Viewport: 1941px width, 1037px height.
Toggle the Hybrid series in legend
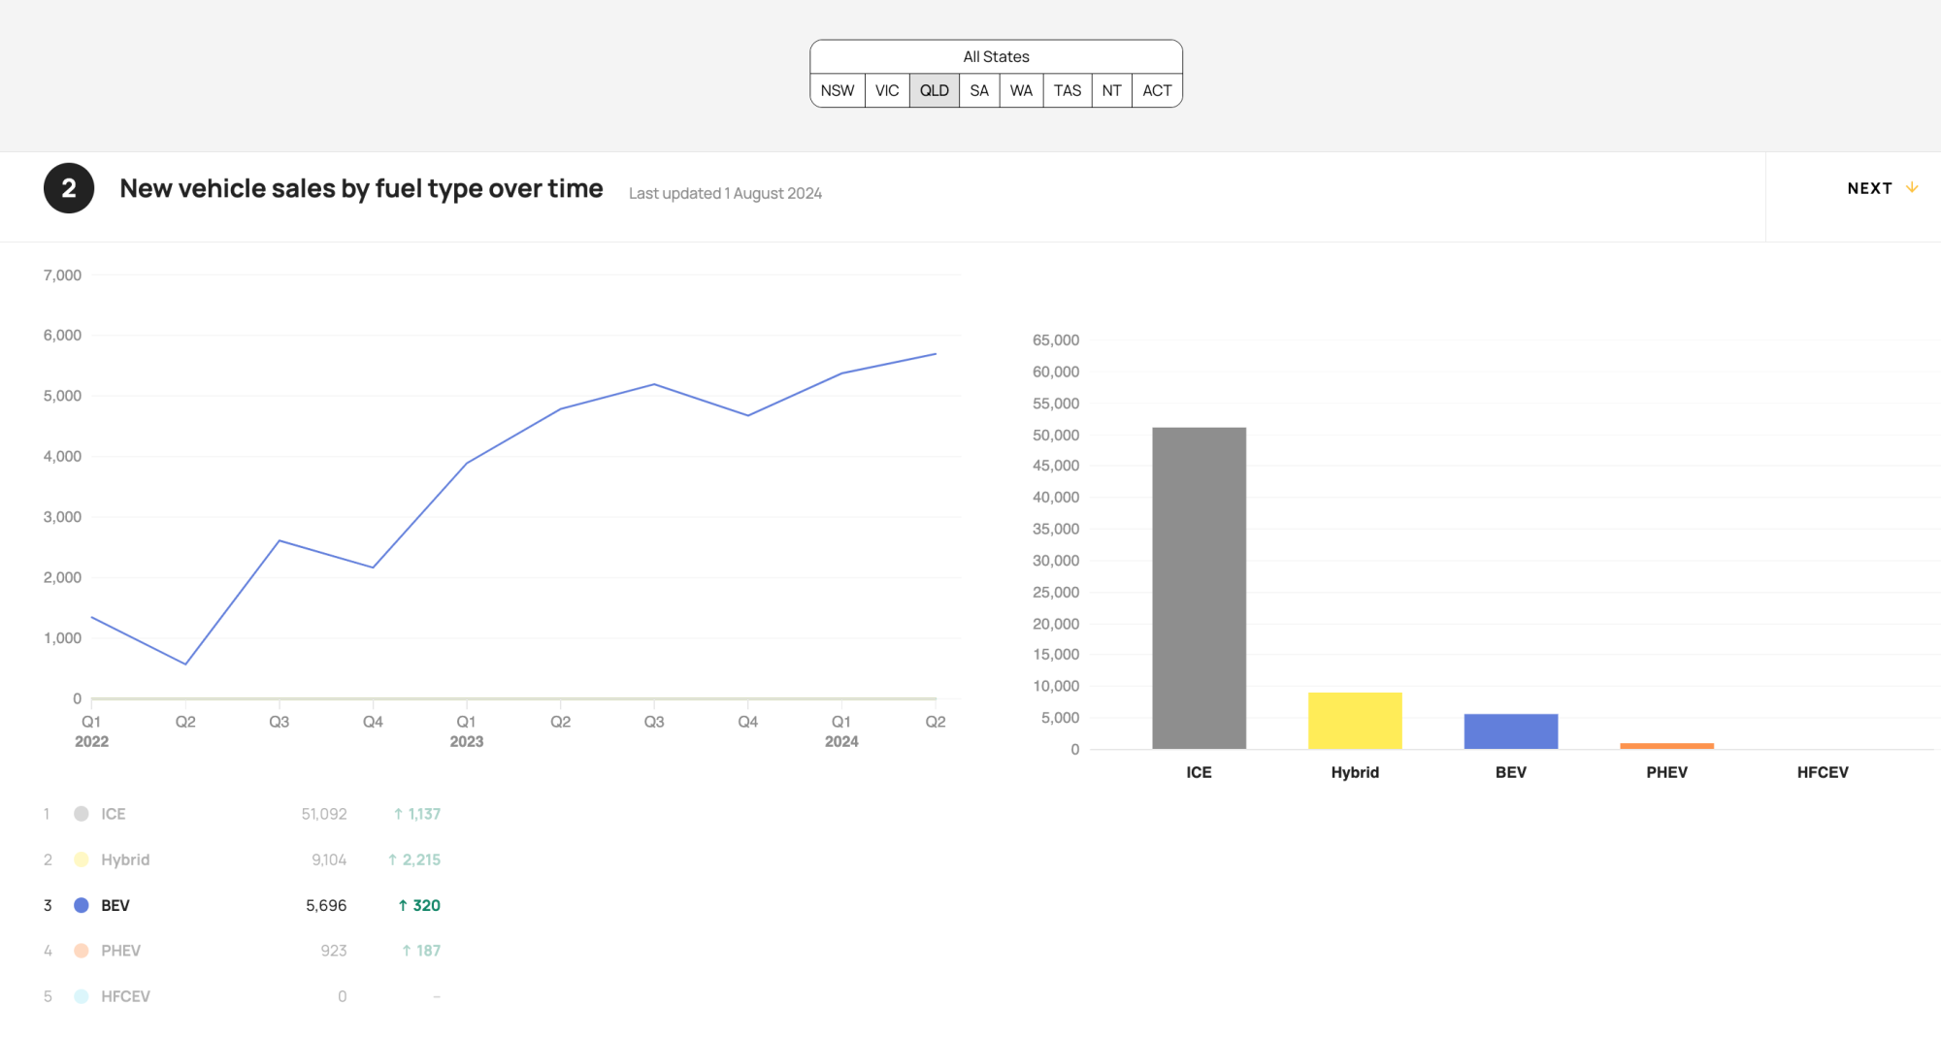click(243, 859)
